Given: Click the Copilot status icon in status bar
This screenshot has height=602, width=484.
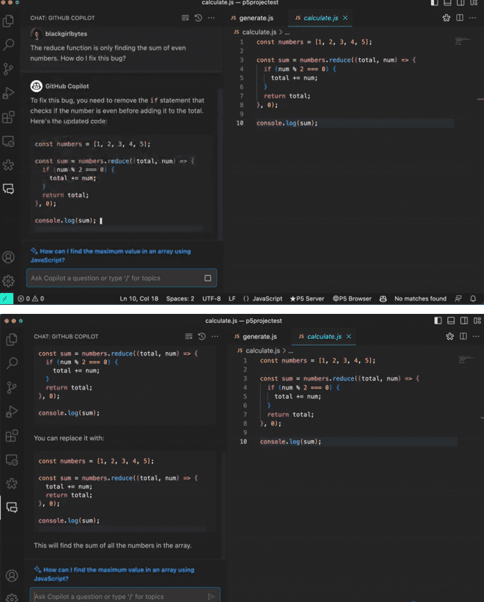Looking at the screenshot, I should coord(382,299).
